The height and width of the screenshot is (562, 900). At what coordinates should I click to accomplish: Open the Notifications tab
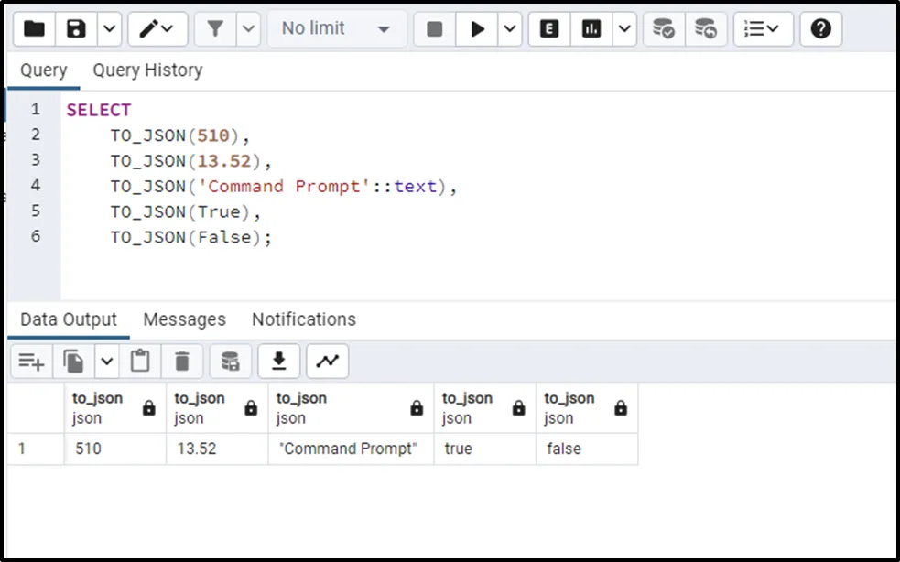tap(303, 319)
